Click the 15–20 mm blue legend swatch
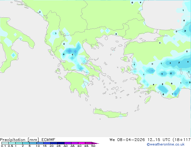Screen dimensions: 191x147 47,143
